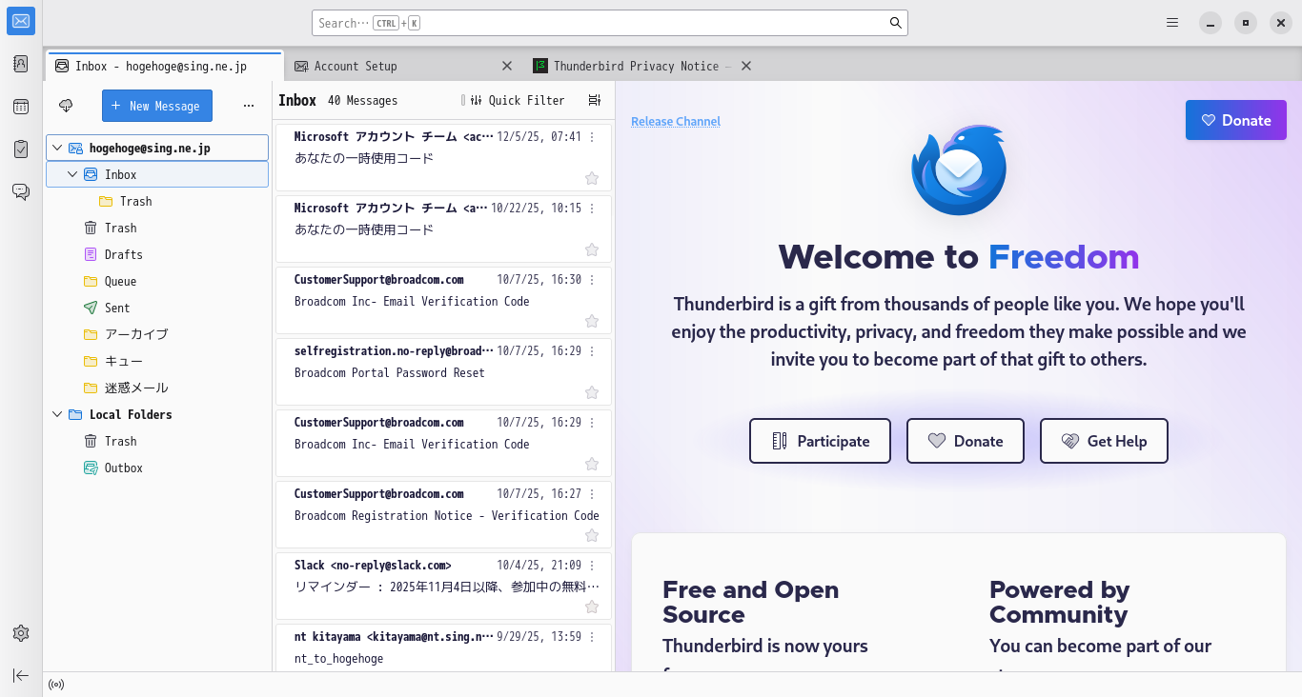Click the online status icon in status bar
The height and width of the screenshot is (697, 1302).
(x=56, y=685)
